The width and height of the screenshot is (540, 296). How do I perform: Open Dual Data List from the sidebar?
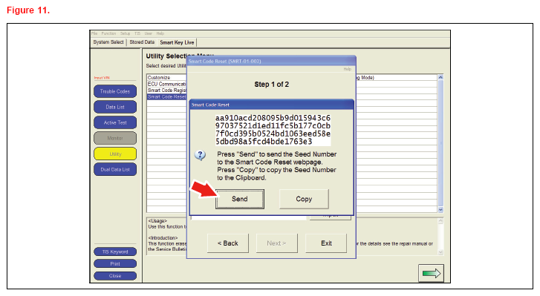[x=115, y=169]
